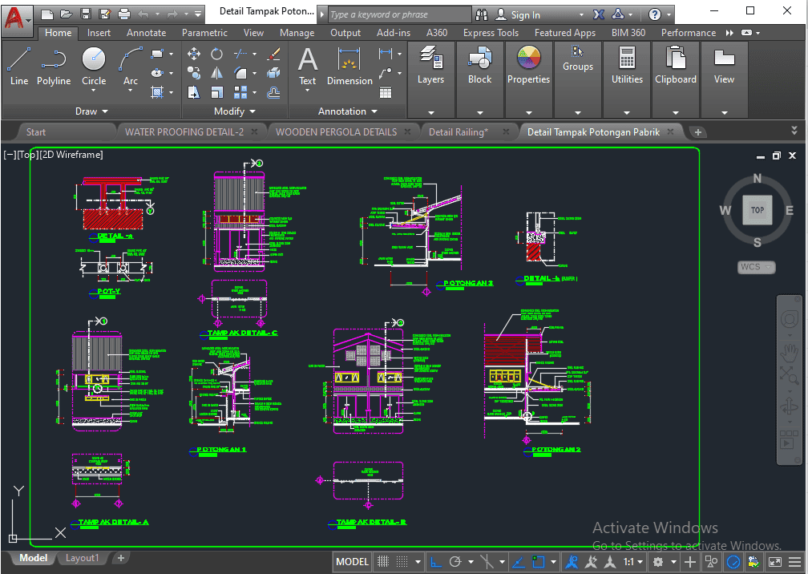Image resolution: width=808 pixels, height=574 pixels.
Task: Insert a Table from Annotation panel
Action: tap(386, 92)
